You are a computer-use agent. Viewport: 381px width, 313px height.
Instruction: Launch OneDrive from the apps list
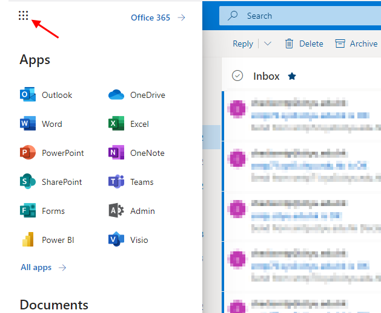(116, 95)
